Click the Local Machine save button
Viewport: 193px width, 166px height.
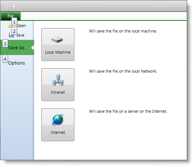[58, 45]
